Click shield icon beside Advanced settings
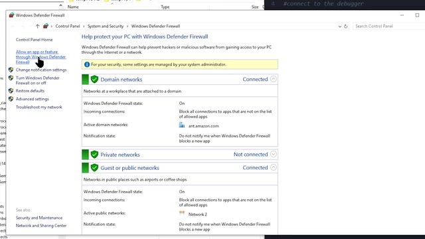 tap(11, 99)
